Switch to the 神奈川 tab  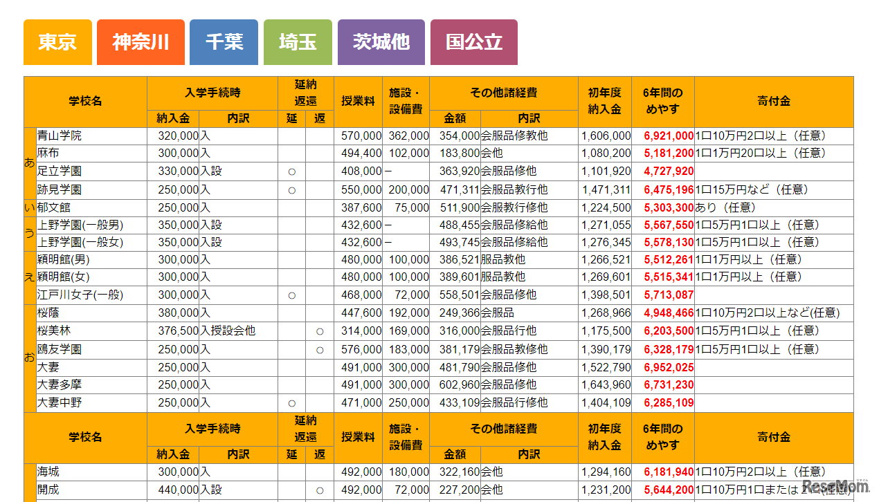tap(141, 42)
